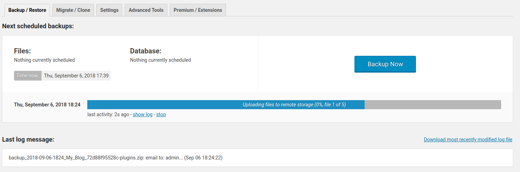Click the backup job timestamp ending 18:24
This screenshot has width=520, height=172.
[47, 105]
